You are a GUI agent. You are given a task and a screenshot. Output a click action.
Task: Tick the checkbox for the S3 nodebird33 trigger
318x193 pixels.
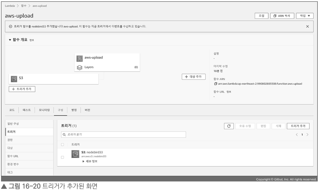[x=62, y=157]
